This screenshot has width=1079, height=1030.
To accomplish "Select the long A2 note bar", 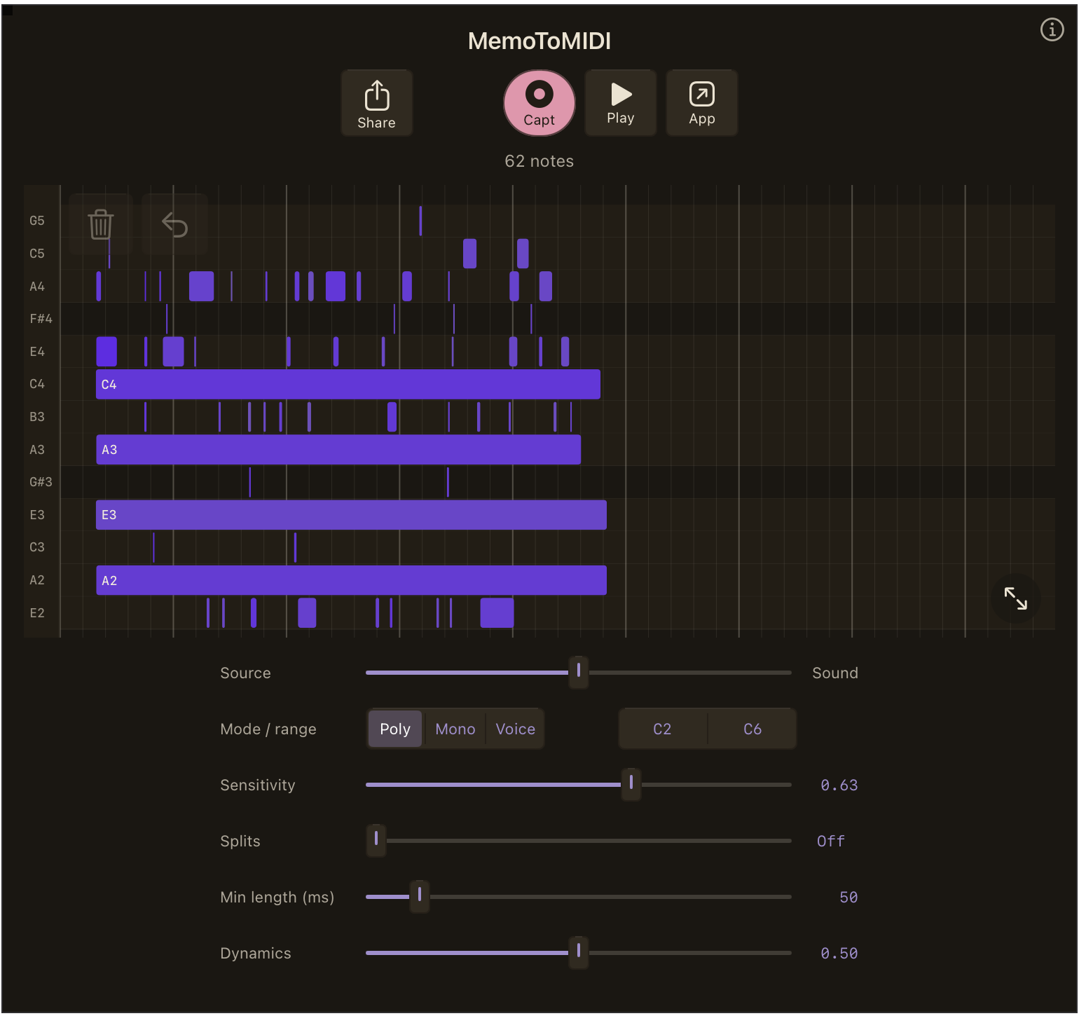I will [351, 580].
